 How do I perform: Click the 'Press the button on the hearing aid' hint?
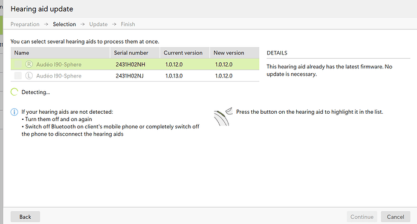pos(309,112)
